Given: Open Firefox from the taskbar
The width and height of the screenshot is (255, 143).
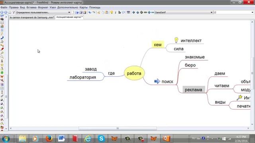Looking at the screenshot, I should (x=49, y=139).
